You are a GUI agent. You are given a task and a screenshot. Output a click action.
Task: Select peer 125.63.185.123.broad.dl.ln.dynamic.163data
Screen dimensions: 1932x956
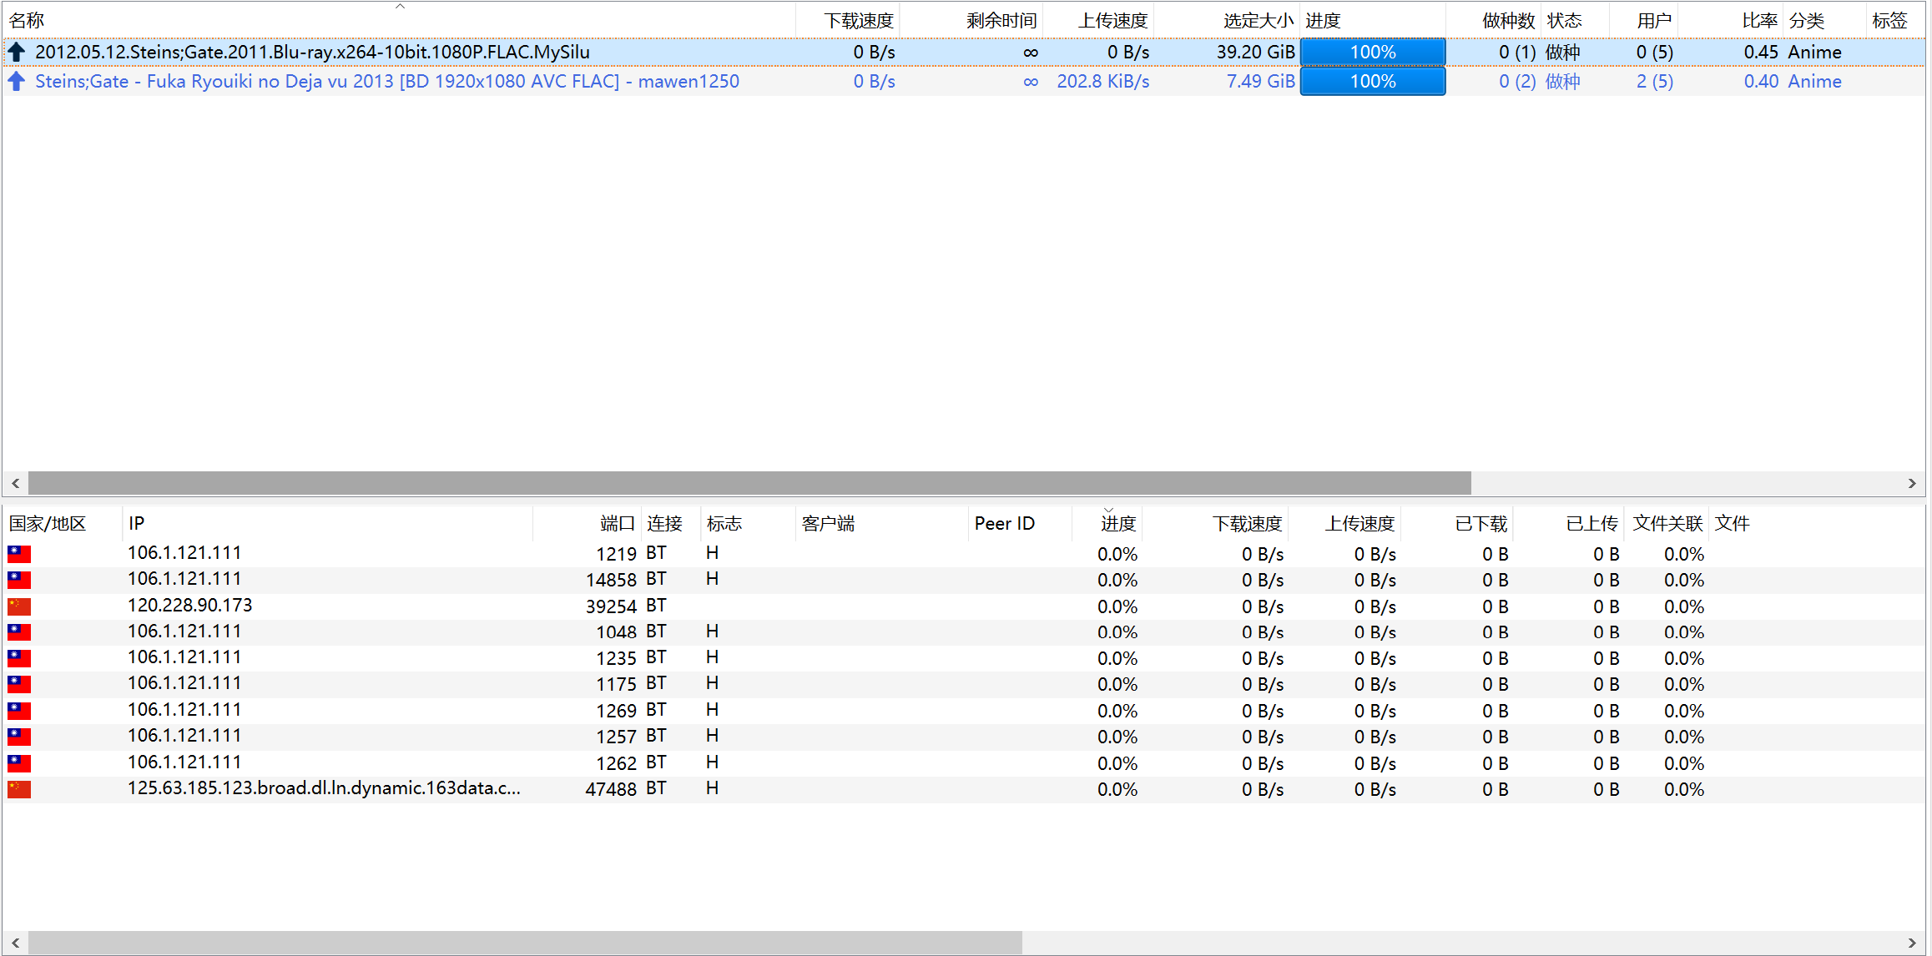324,787
